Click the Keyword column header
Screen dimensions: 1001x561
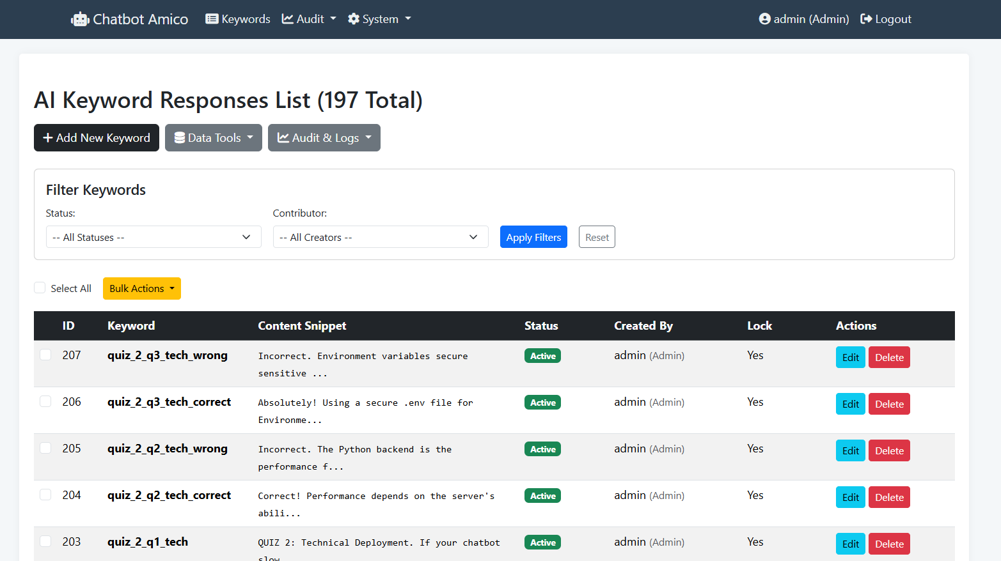point(131,326)
